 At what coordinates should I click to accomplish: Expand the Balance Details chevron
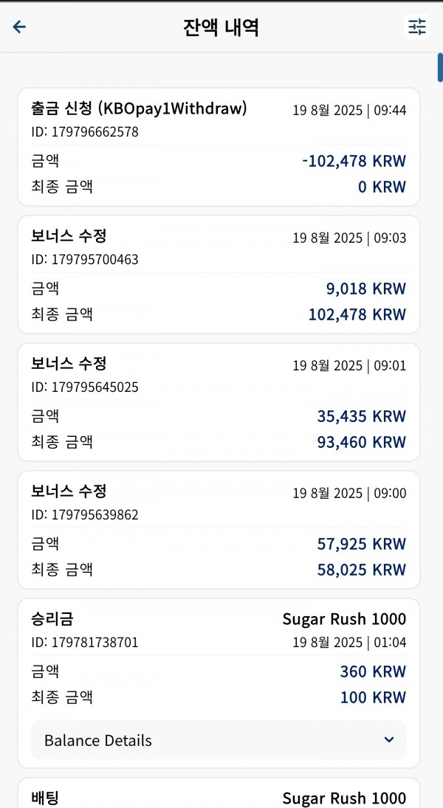point(389,740)
